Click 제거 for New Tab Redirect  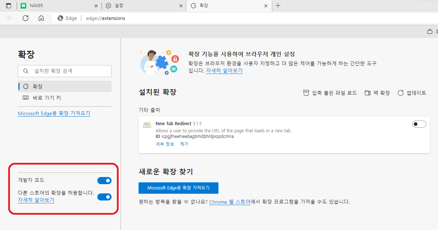184,144
